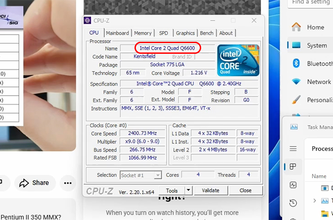This screenshot has width=333, height=220.
Task: Click the Multiplier value x9.0 (6.0 - 9.0)
Action: pyautogui.click(x=143, y=142)
